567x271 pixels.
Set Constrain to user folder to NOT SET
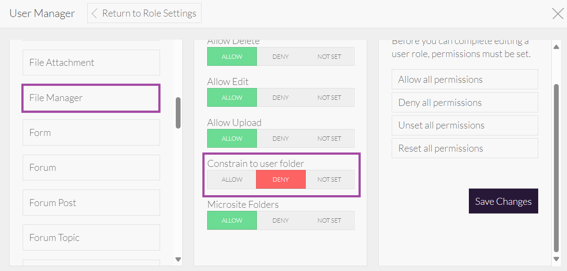coord(331,179)
